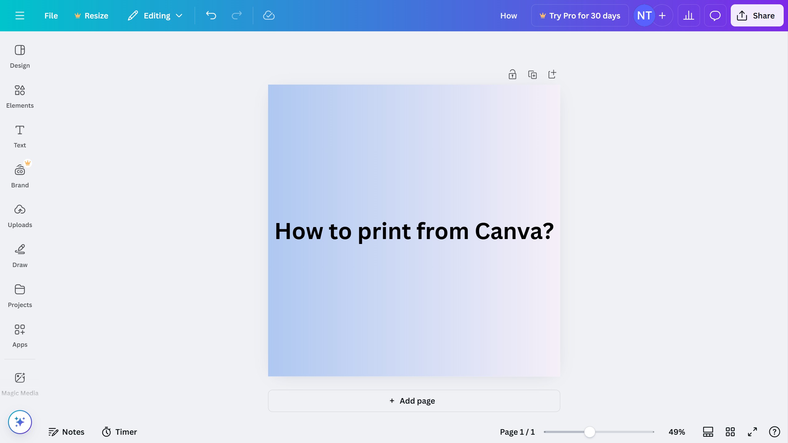788x443 pixels.
Task: Open the Canva AI assistant
Action: (19, 422)
